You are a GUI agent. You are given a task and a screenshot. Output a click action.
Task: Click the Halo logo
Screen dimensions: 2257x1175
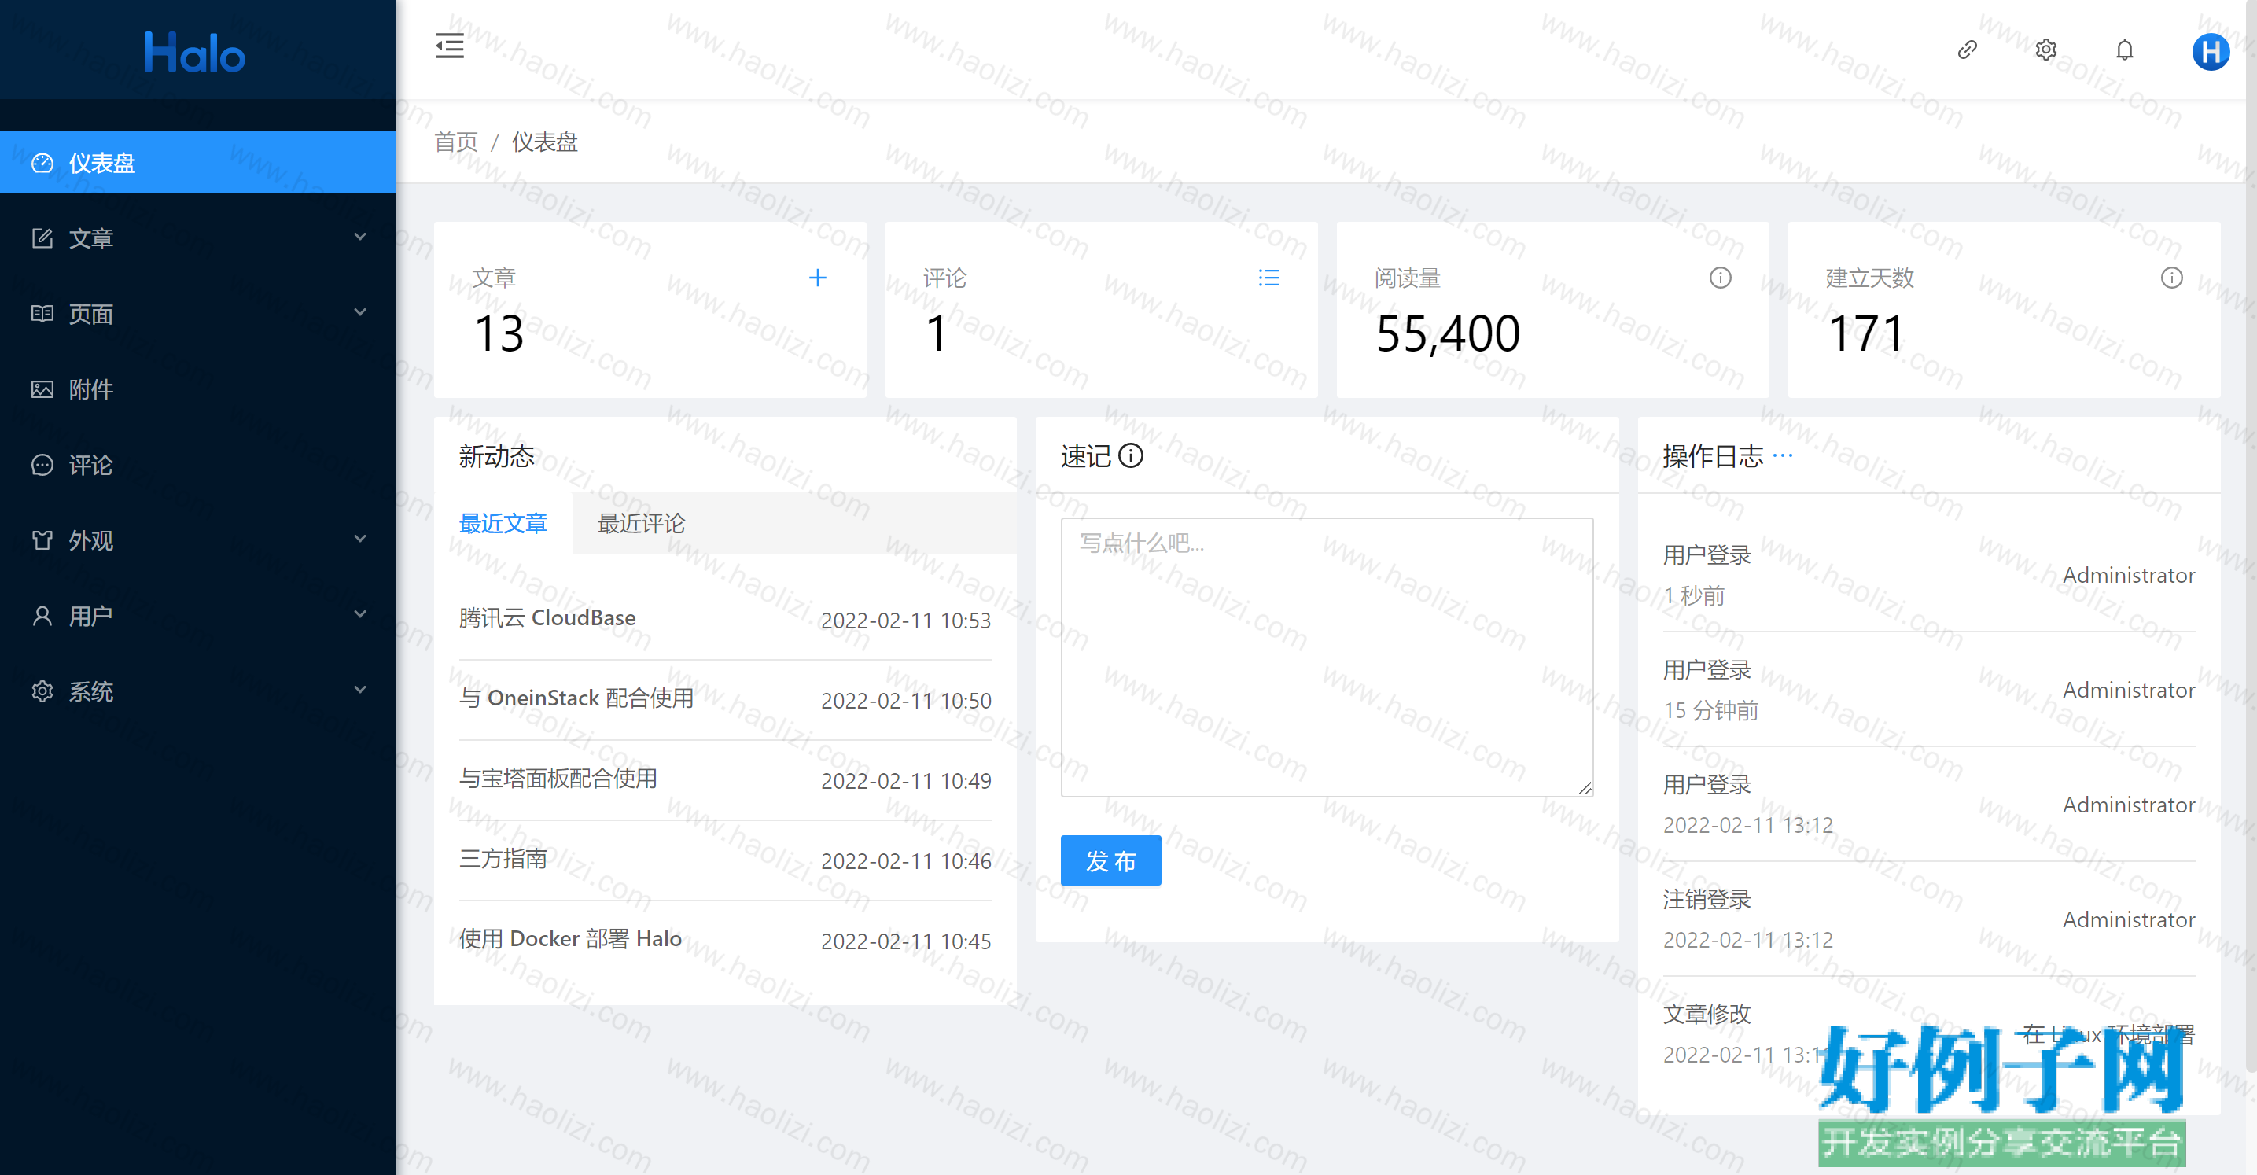tap(194, 53)
